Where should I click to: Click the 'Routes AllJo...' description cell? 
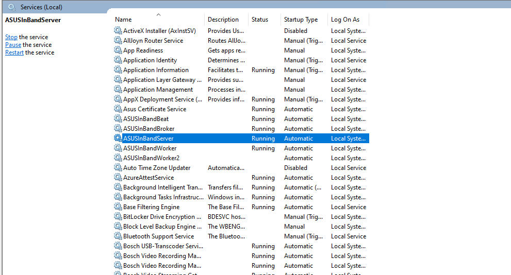pyautogui.click(x=226, y=41)
